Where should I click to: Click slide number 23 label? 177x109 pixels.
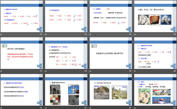click(130, 108)
